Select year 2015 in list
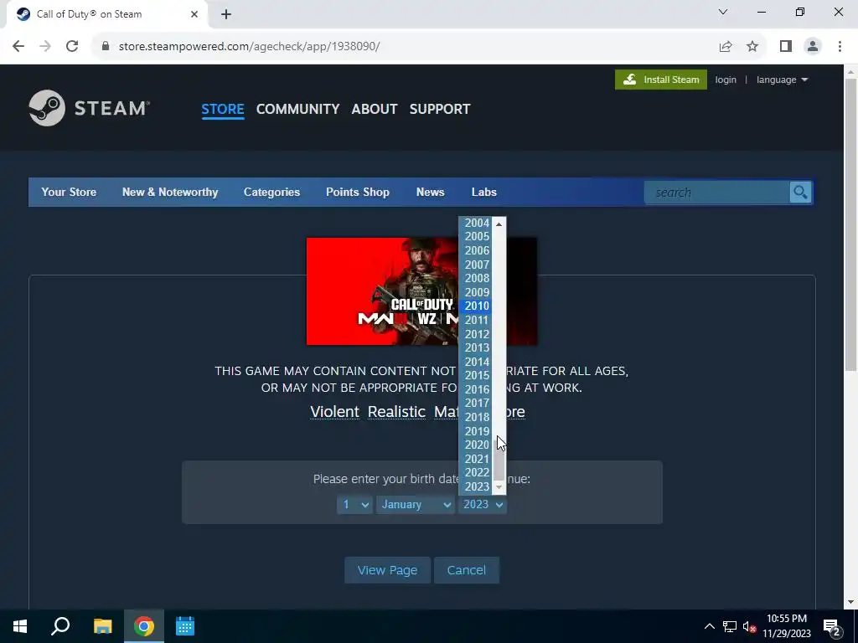This screenshot has width=858, height=643. pyautogui.click(x=476, y=376)
